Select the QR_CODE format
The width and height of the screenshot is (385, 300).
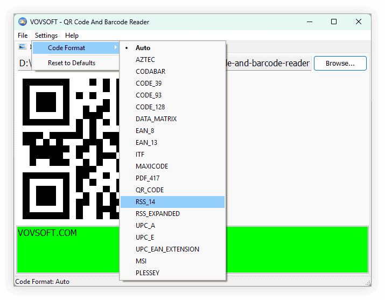point(173,190)
